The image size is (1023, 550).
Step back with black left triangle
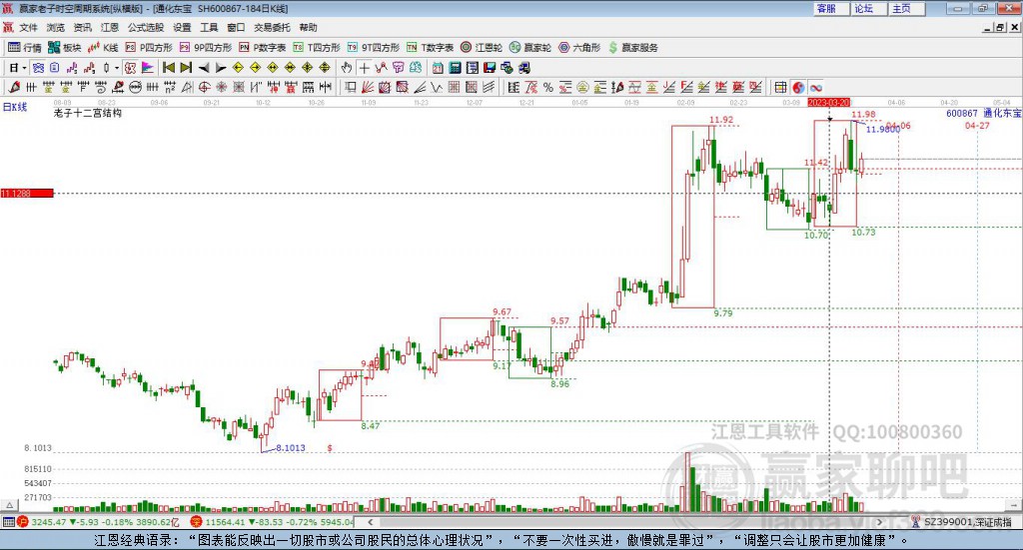pyautogui.click(x=204, y=68)
